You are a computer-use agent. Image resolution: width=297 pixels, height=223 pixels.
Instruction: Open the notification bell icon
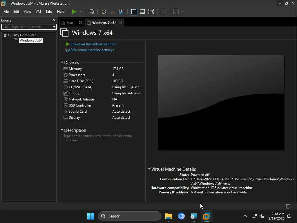[289, 216]
